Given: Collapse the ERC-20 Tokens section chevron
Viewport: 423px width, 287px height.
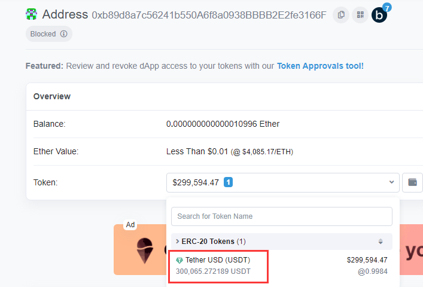Looking at the screenshot, I should click(x=177, y=241).
